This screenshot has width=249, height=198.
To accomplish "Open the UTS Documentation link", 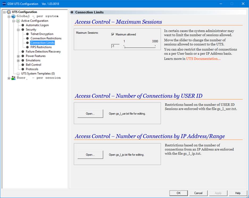I will [203, 59].
